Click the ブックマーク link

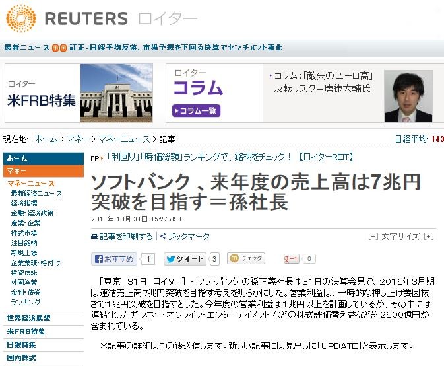click(x=189, y=236)
